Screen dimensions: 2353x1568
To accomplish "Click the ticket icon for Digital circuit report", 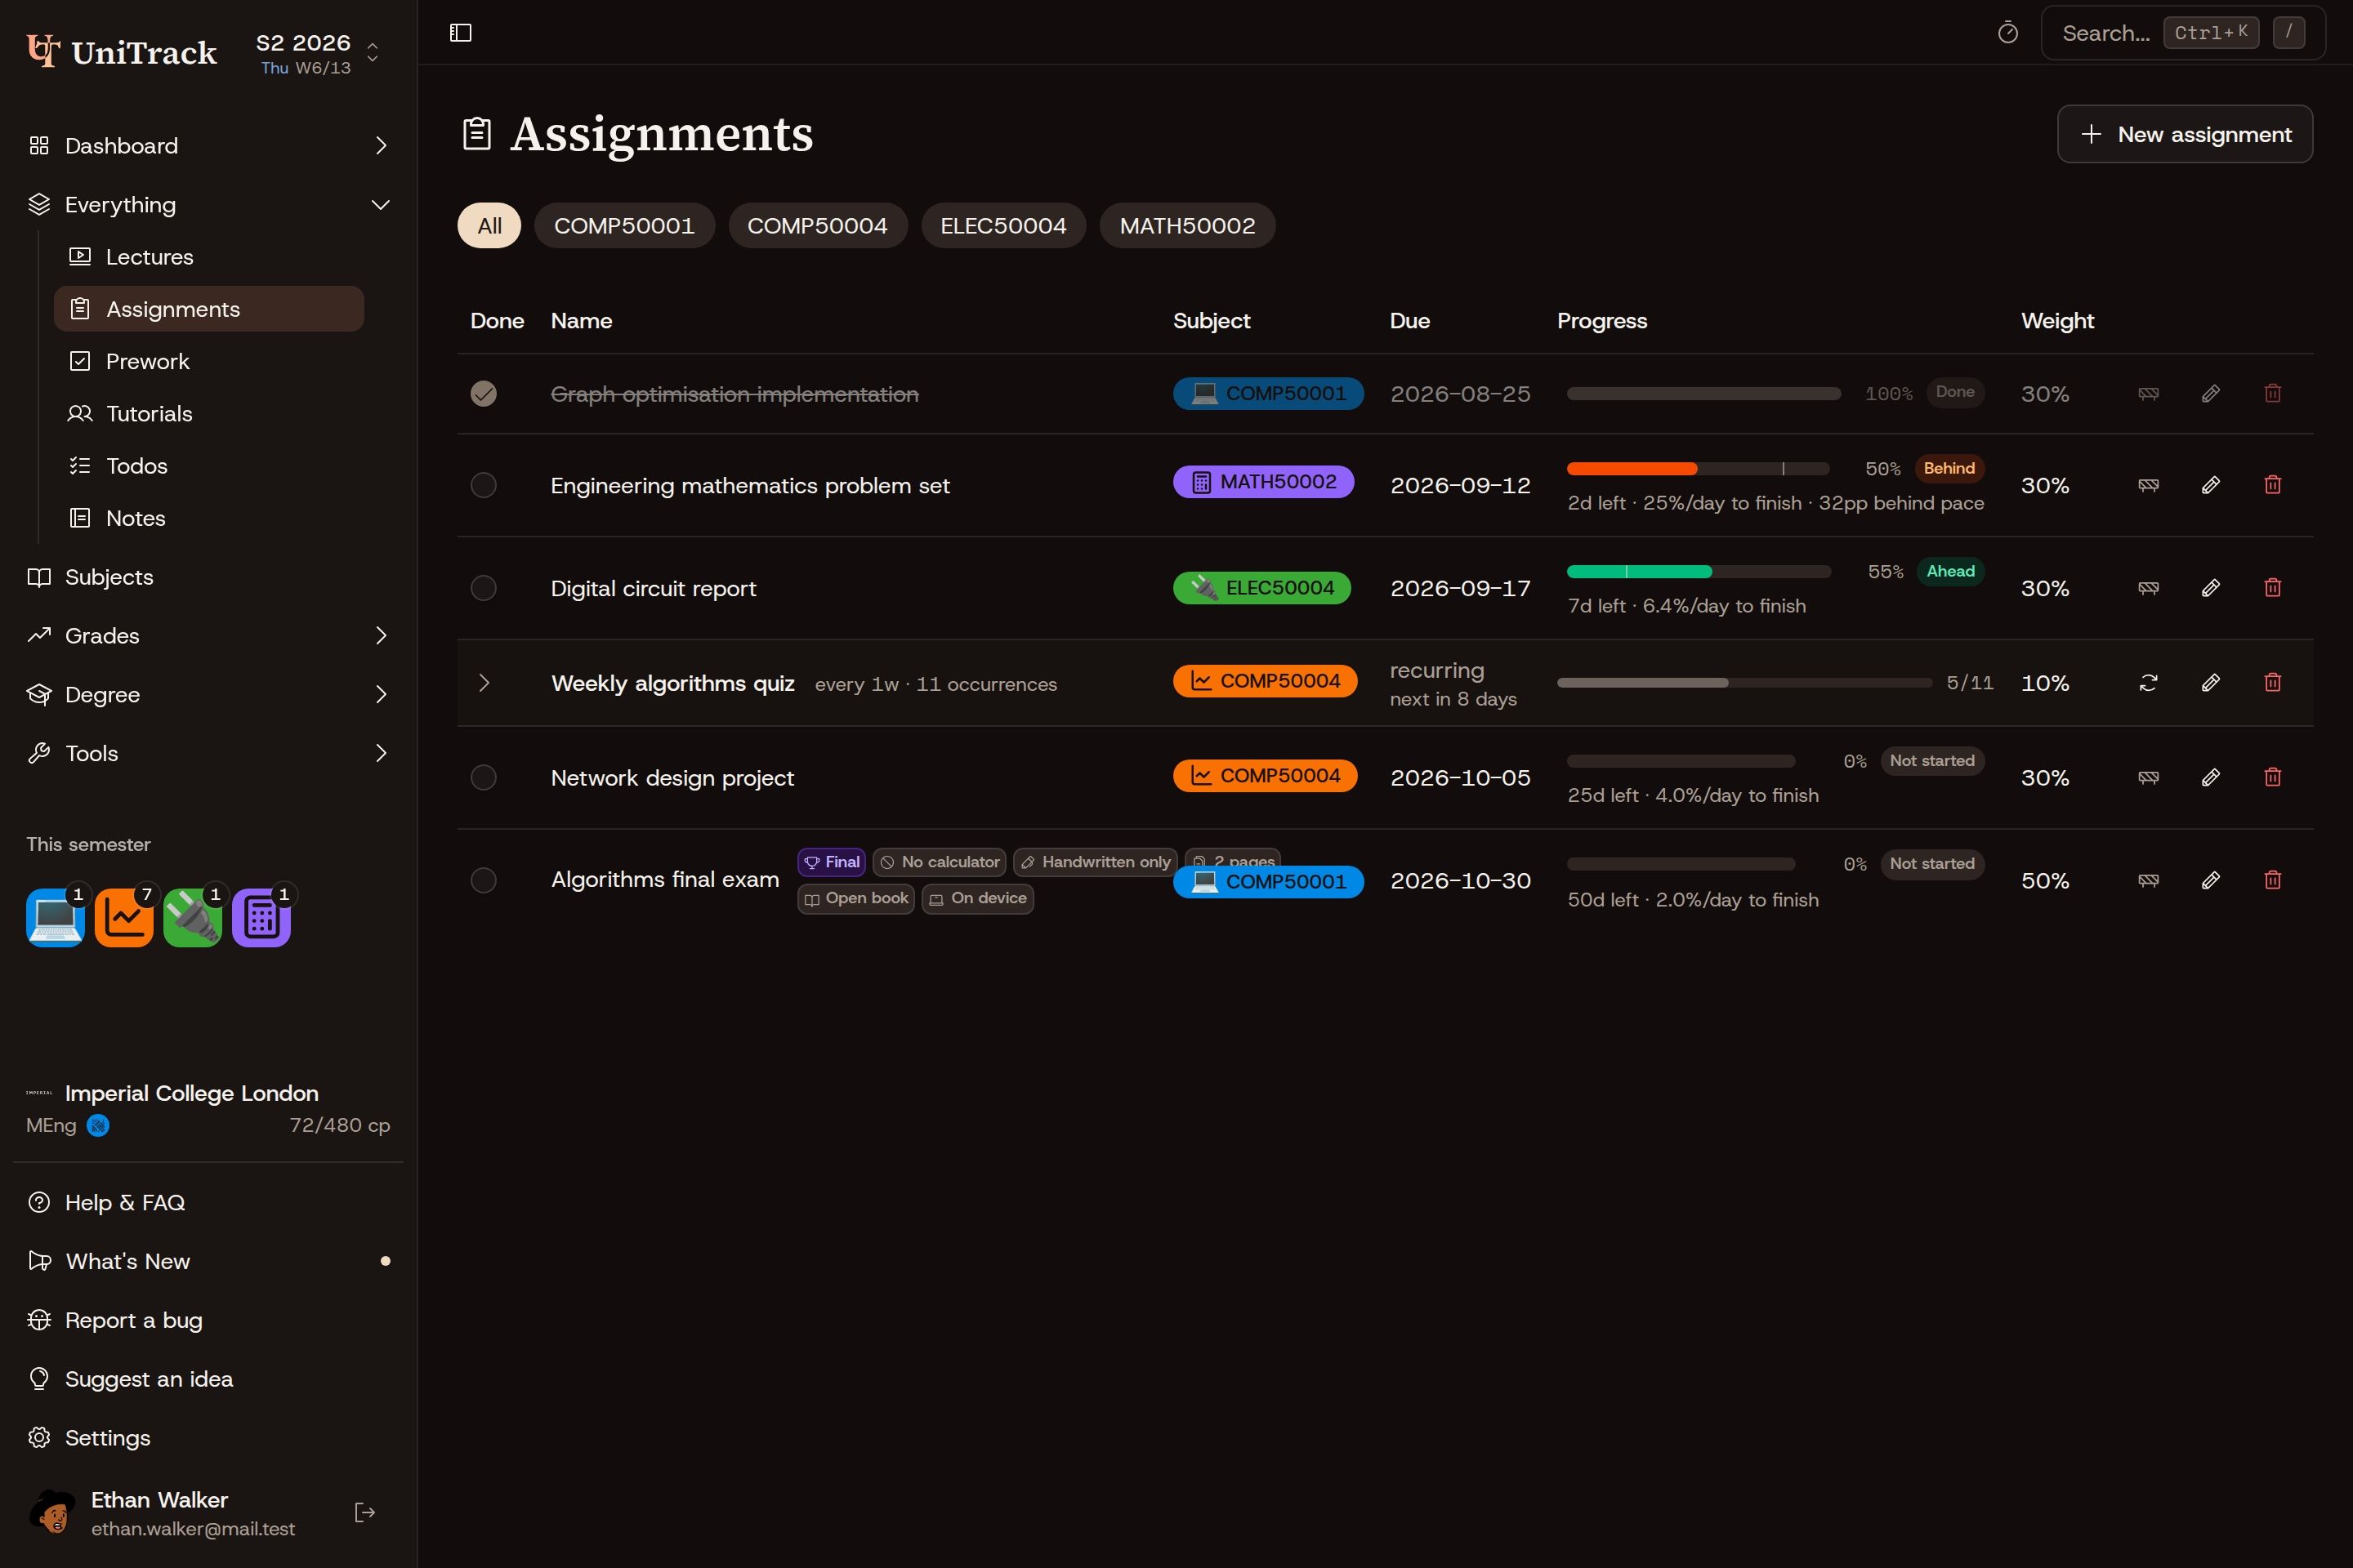I will pos(2148,588).
